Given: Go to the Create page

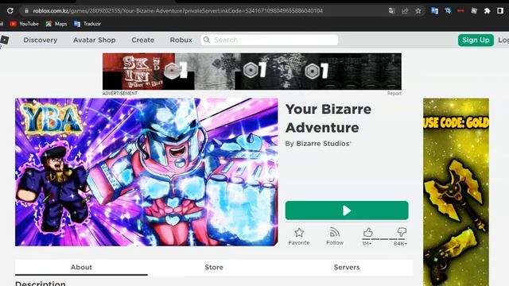Looking at the screenshot, I should (143, 40).
